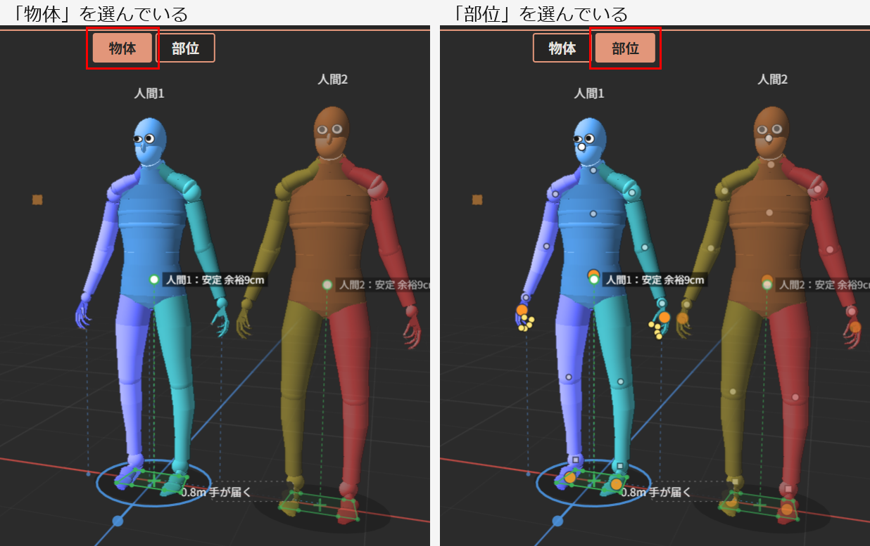Pick the orange hand handle on 人間1's teal arm
Screen dimensions: 870x546
pos(664,317)
